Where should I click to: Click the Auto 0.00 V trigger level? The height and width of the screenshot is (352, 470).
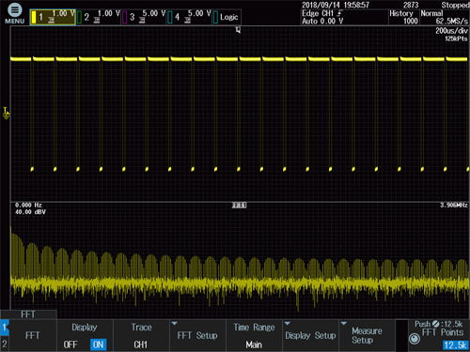(322, 21)
